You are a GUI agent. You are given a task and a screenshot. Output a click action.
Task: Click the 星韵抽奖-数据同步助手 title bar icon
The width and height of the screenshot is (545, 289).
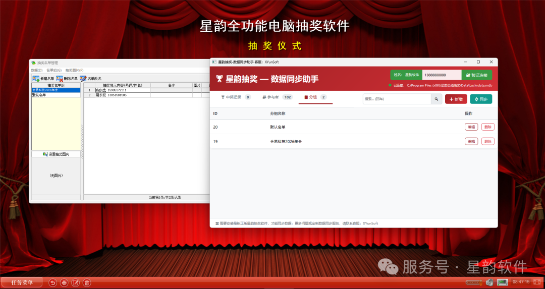point(214,62)
